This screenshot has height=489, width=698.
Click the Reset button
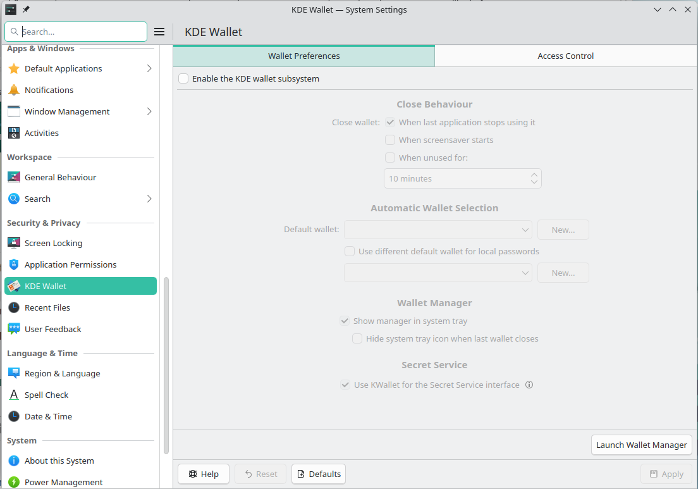click(x=261, y=474)
